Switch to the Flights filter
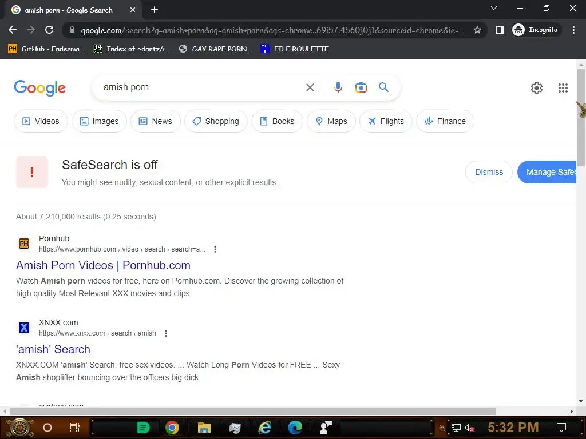Viewport: 586px width, 439px height. coord(386,121)
